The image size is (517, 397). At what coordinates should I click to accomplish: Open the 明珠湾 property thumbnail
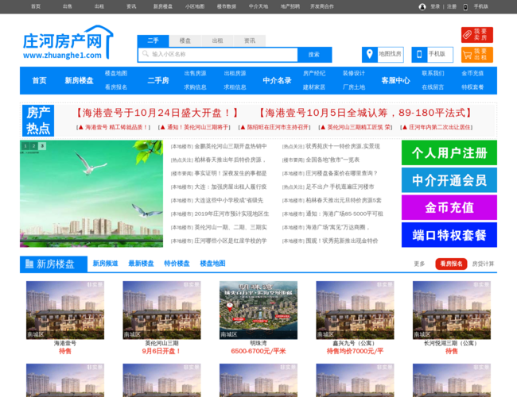(258, 310)
